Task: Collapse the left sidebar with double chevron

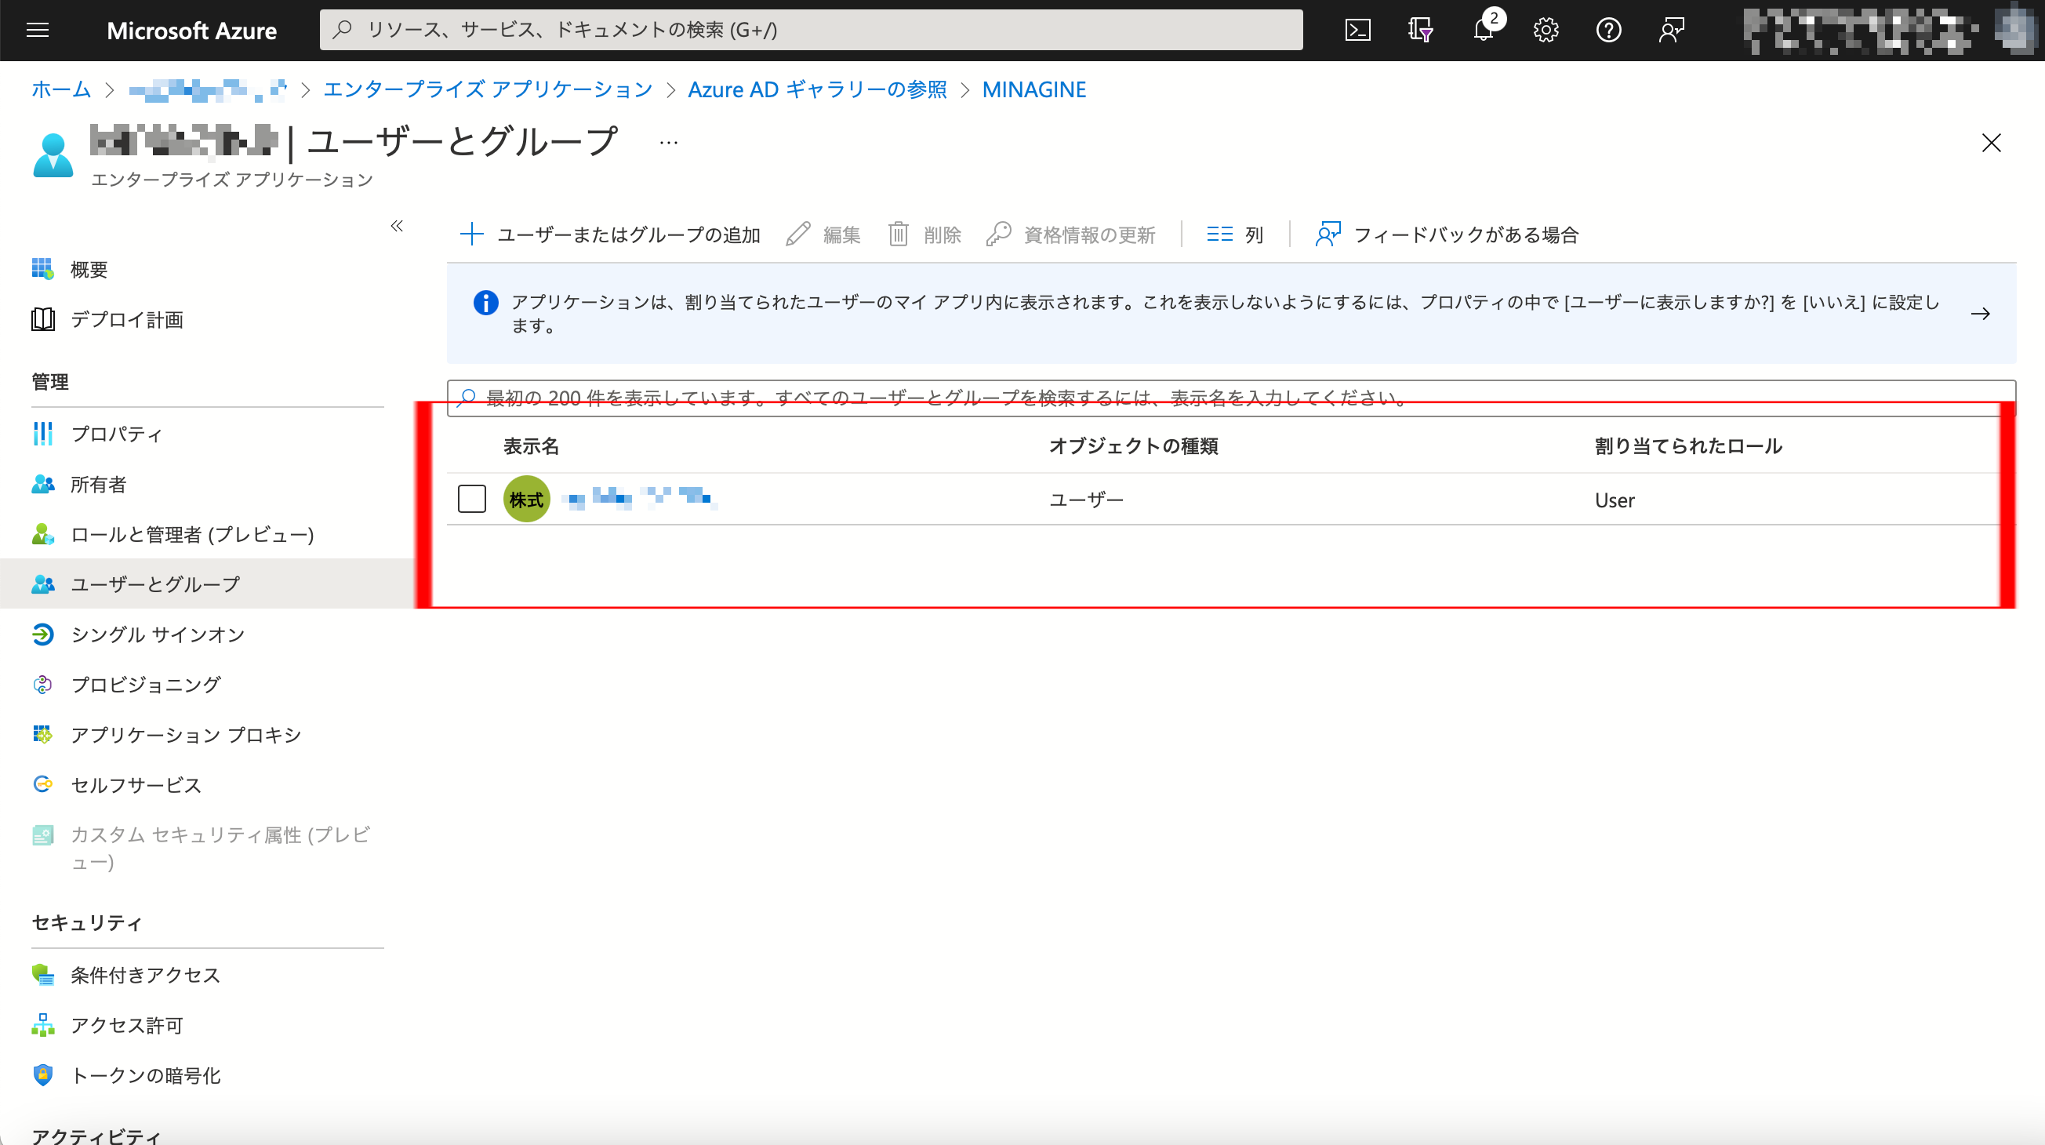Action: tap(397, 227)
